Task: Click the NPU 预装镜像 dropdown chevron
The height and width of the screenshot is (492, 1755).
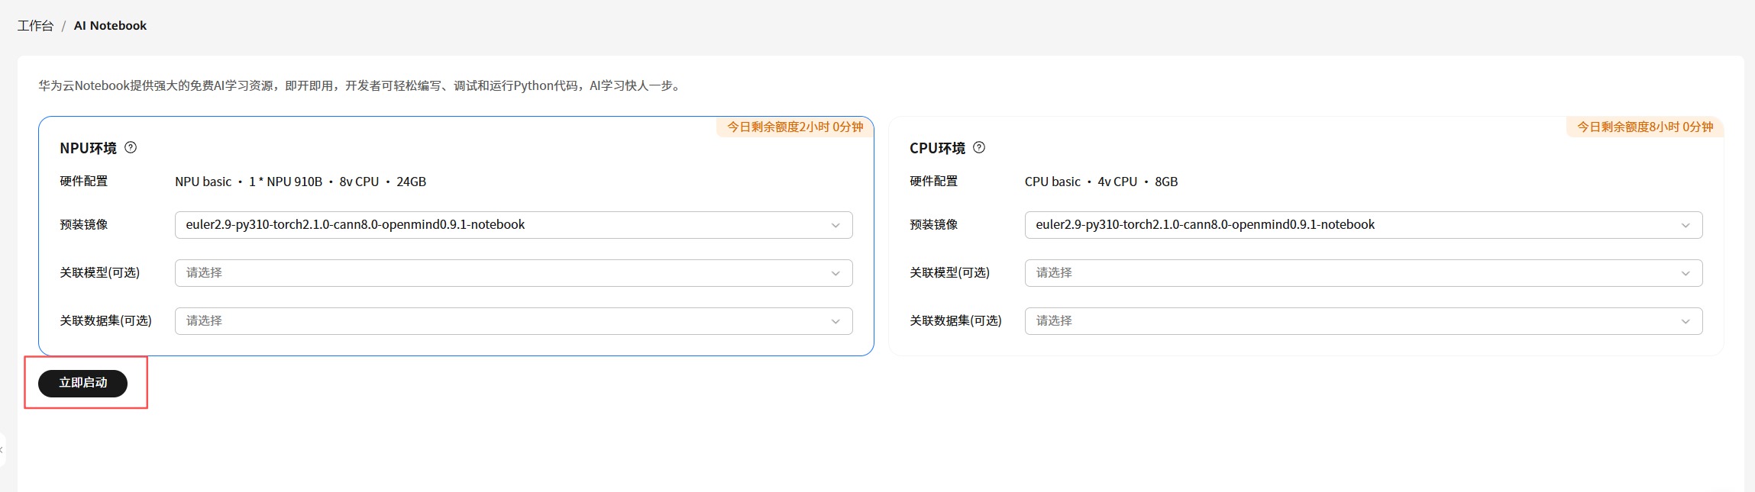Action: [835, 225]
